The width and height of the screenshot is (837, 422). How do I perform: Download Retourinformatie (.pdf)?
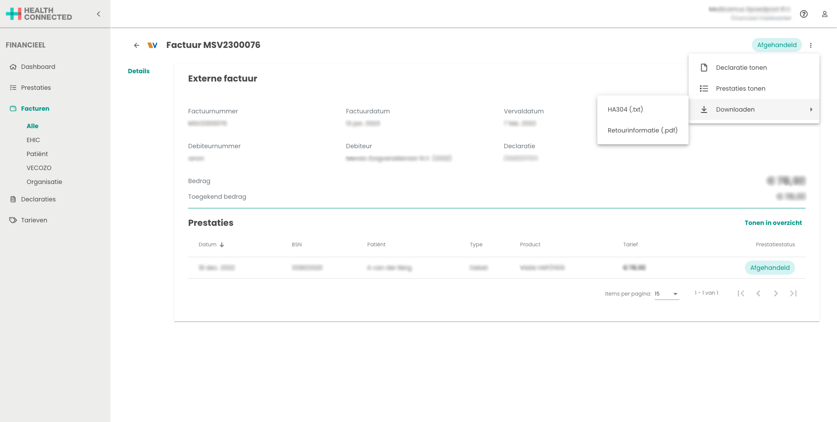pyautogui.click(x=642, y=130)
